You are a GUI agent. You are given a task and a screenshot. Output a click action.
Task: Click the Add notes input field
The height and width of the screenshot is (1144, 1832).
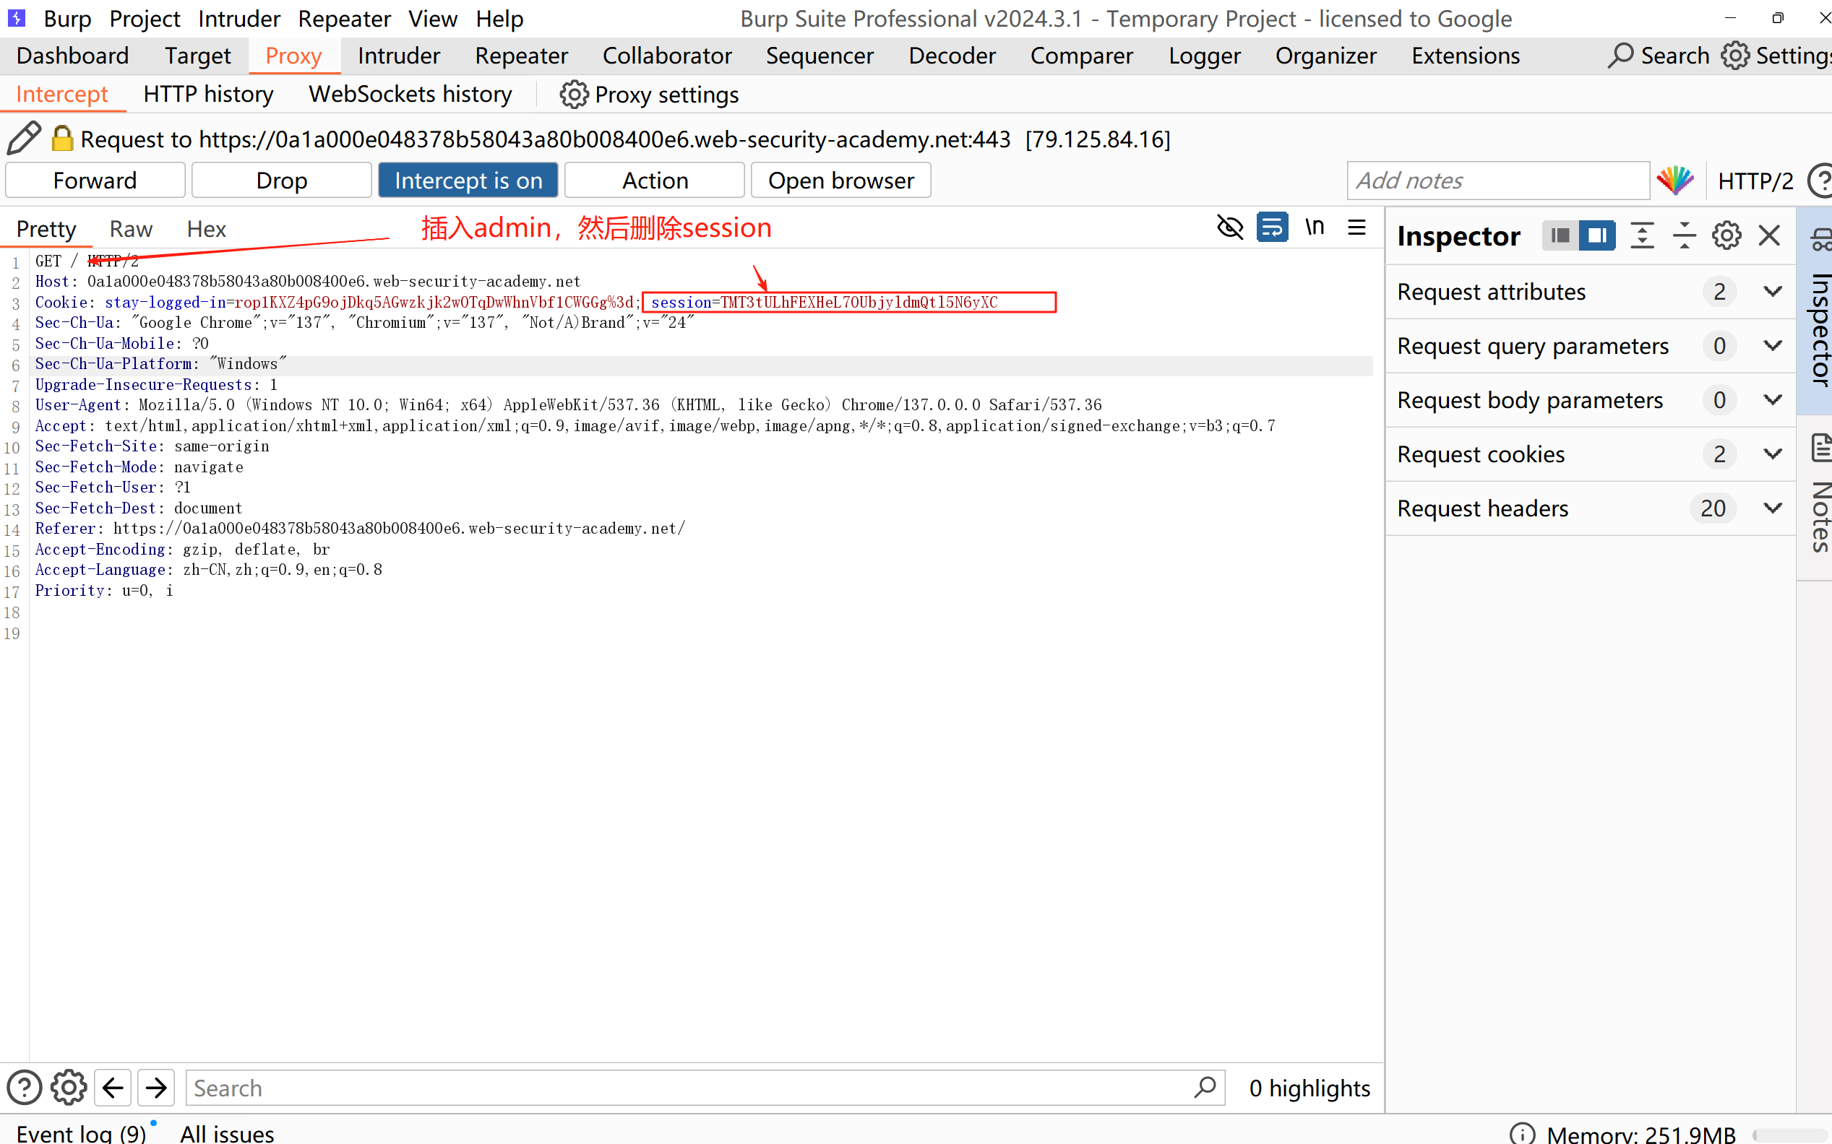(1497, 180)
